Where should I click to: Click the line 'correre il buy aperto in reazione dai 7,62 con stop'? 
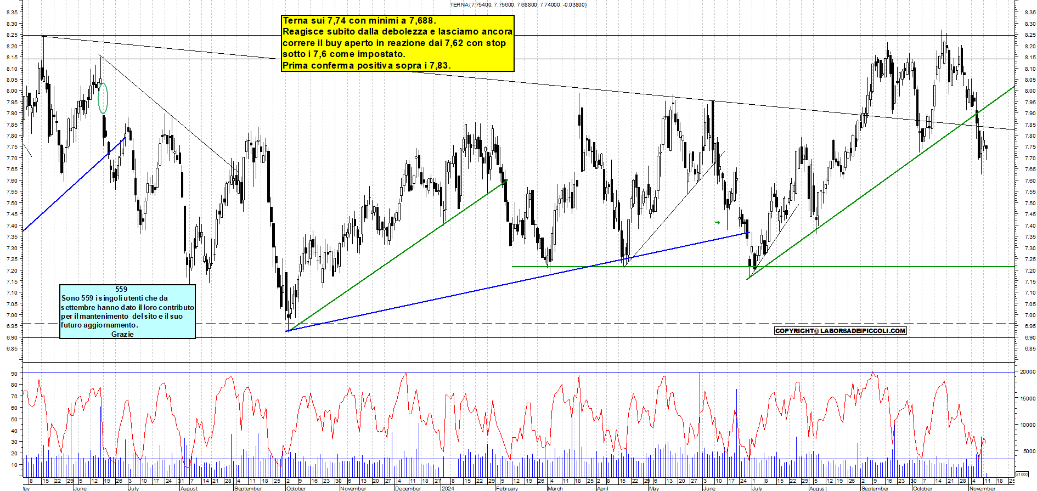[394, 43]
